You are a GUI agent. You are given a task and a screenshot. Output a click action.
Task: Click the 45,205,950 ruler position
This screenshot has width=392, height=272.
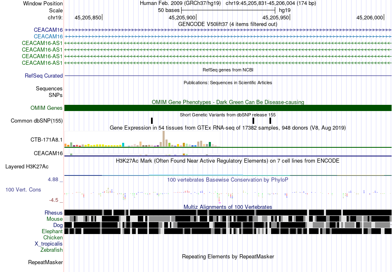point(276,17)
